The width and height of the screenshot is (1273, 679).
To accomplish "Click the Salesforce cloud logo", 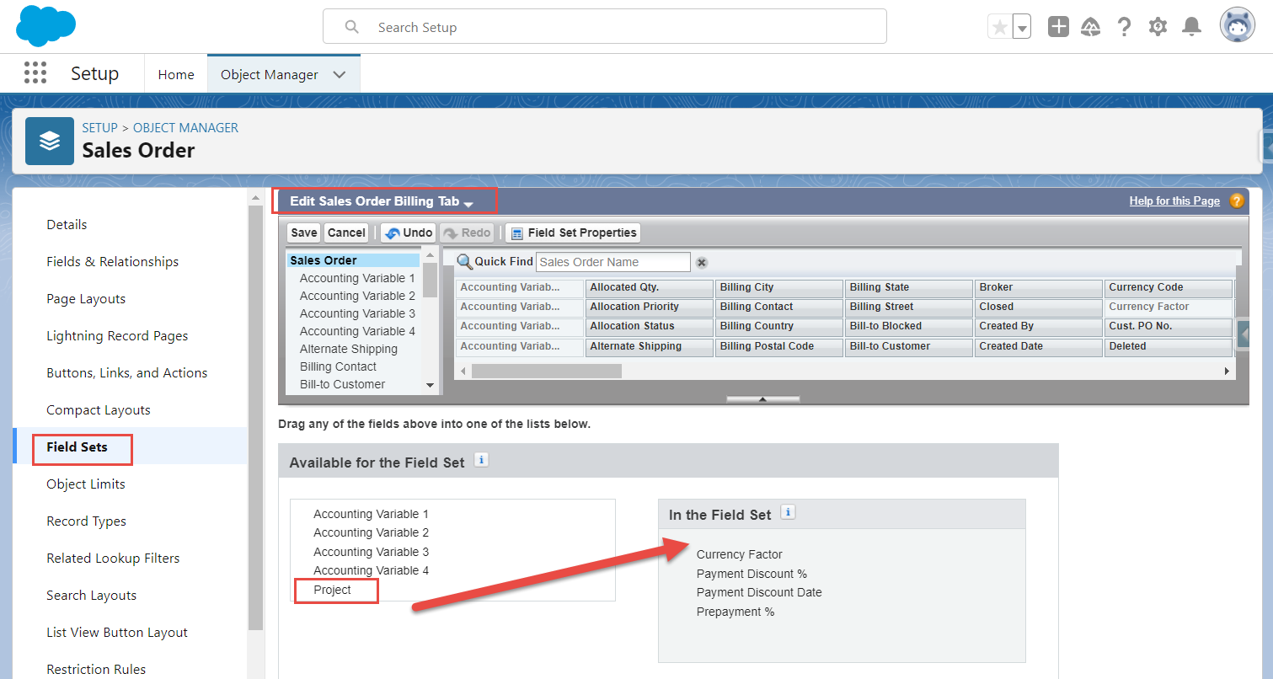I will (x=45, y=26).
